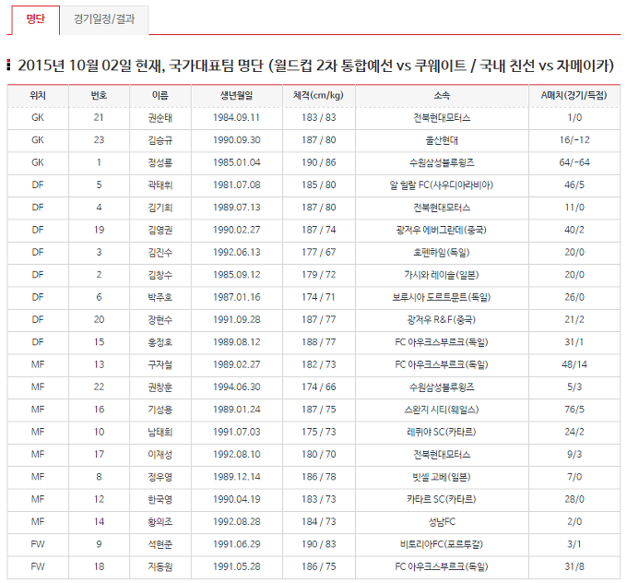
Task: Select player name 박주호
Action: coord(160,297)
